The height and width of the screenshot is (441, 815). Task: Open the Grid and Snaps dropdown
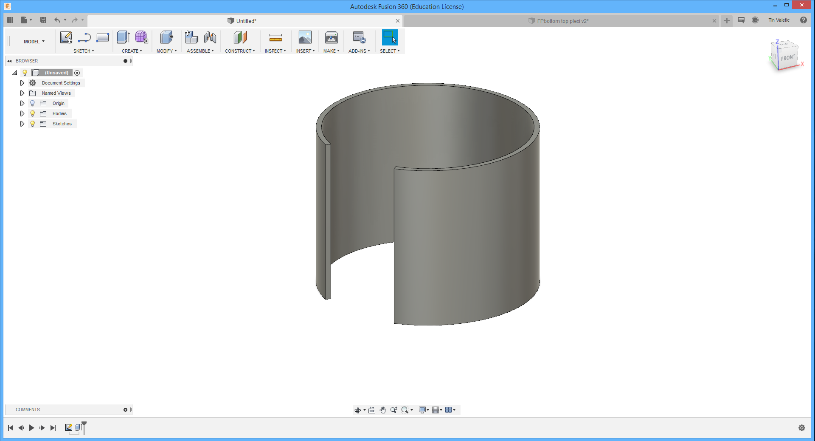[437, 410]
